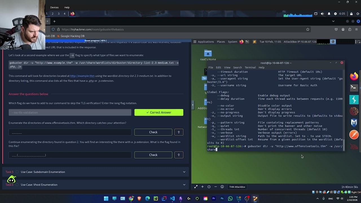Open the File menu in the terminal
The width and height of the screenshot is (361, 203).
pyautogui.click(x=211, y=67)
